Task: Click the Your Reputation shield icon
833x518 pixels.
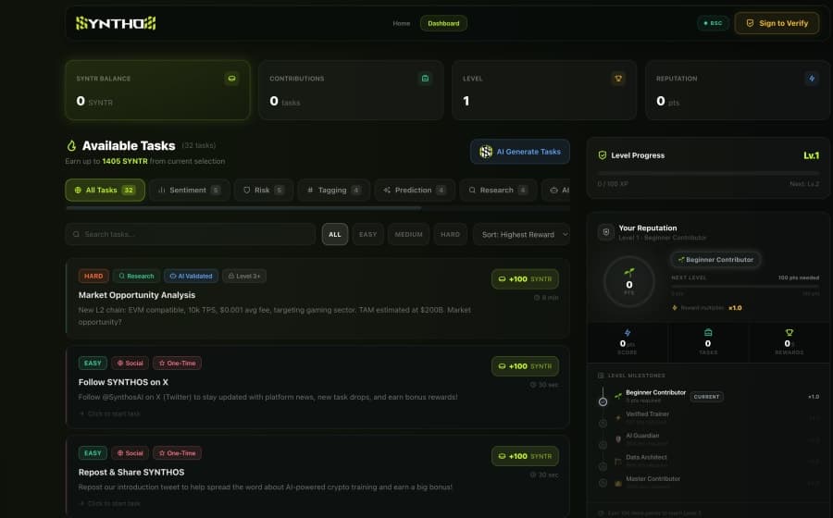Action: tap(605, 232)
